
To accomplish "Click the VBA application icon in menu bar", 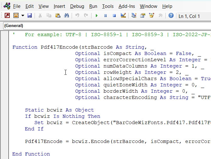I will tap(7, 6).
